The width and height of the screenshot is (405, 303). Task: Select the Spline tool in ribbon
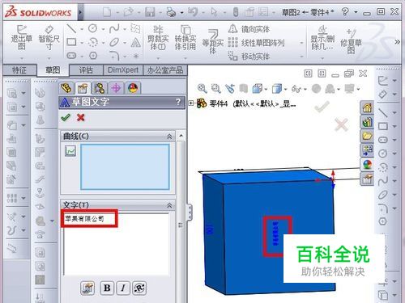114,28
